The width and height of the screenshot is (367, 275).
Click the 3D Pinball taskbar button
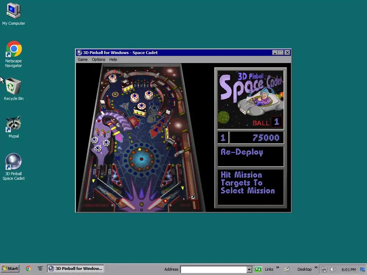75,269
